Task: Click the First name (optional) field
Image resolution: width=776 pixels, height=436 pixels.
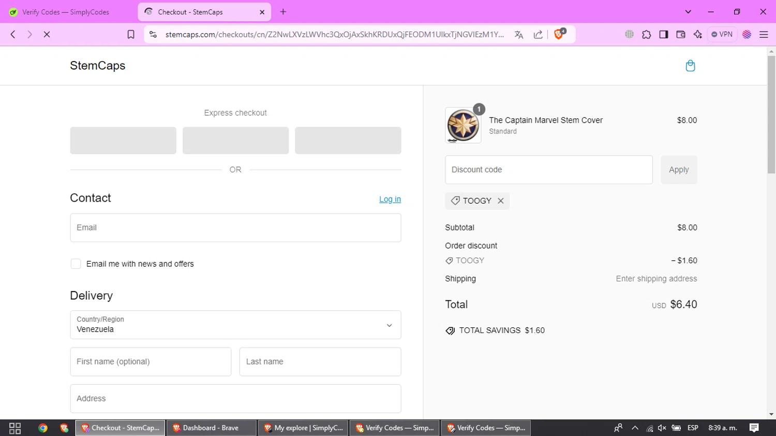Action: click(x=151, y=362)
